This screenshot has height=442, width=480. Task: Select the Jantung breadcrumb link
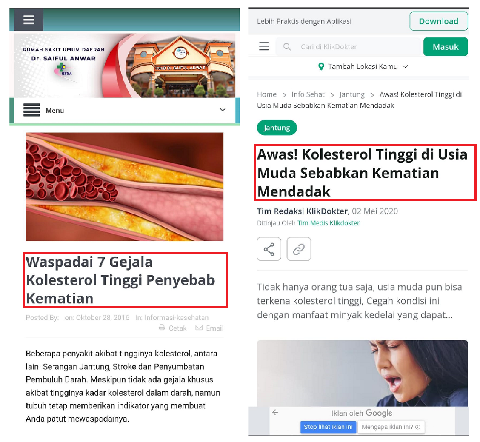(x=352, y=94)
